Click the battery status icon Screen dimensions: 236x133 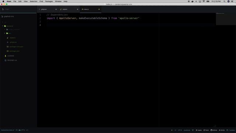tap(208, 1)
